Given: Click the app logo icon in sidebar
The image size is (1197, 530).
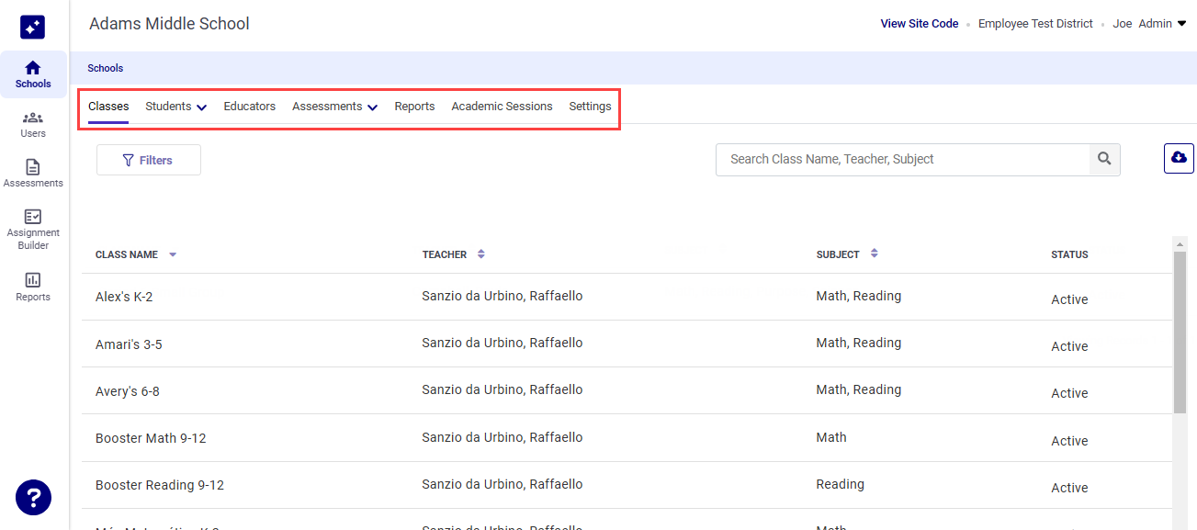Looking at the screenshot, I should [33, 27].
